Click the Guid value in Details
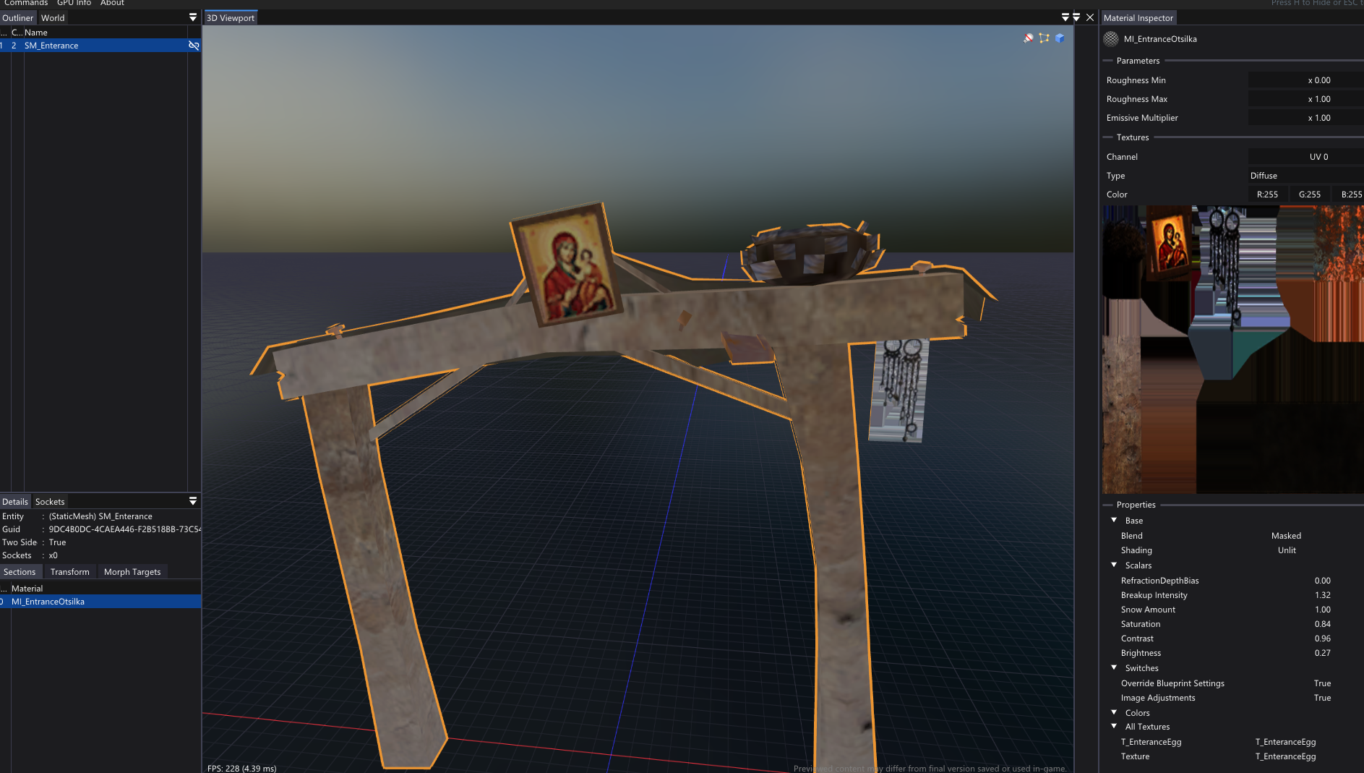The image size is (1364, 773). click(x=125, y=529)
